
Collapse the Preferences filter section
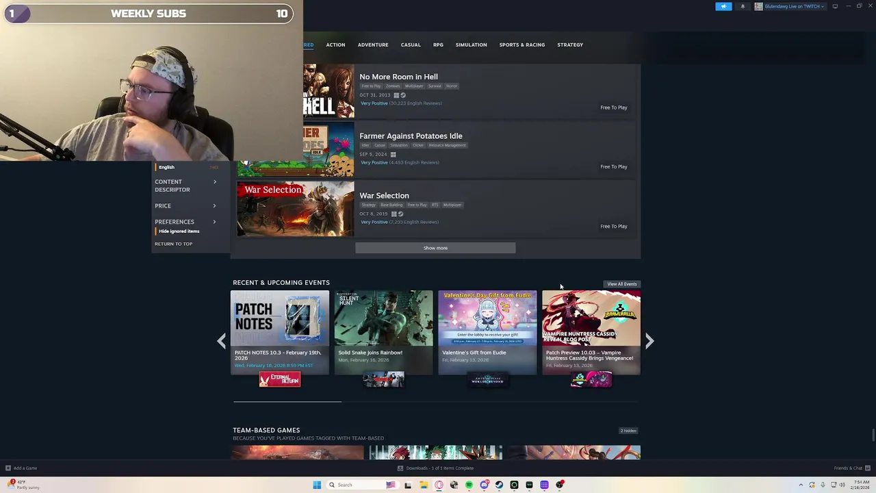pyautogui.click(x=185, y=222)
